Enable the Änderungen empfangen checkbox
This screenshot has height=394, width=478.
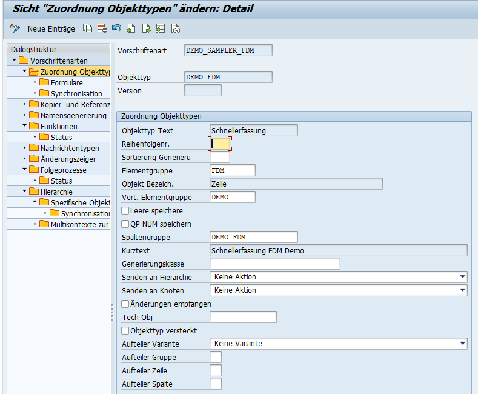click(x=125, y=304)
